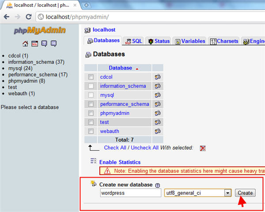The height and width of the screenshot is (212, 265).
Task: Check privileges icon for mysql database
Action: coord(158,95)
